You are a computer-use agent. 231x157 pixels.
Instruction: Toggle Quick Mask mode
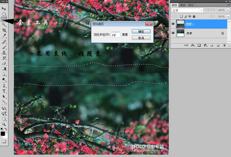(x=4, y=141)
